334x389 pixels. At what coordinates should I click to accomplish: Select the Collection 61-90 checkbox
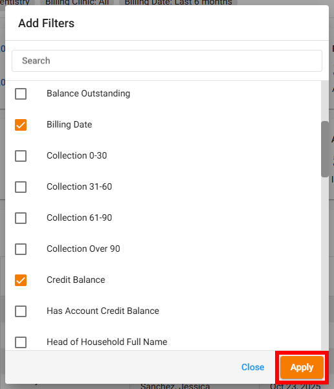pyautogui.click(x=21, y=218)
